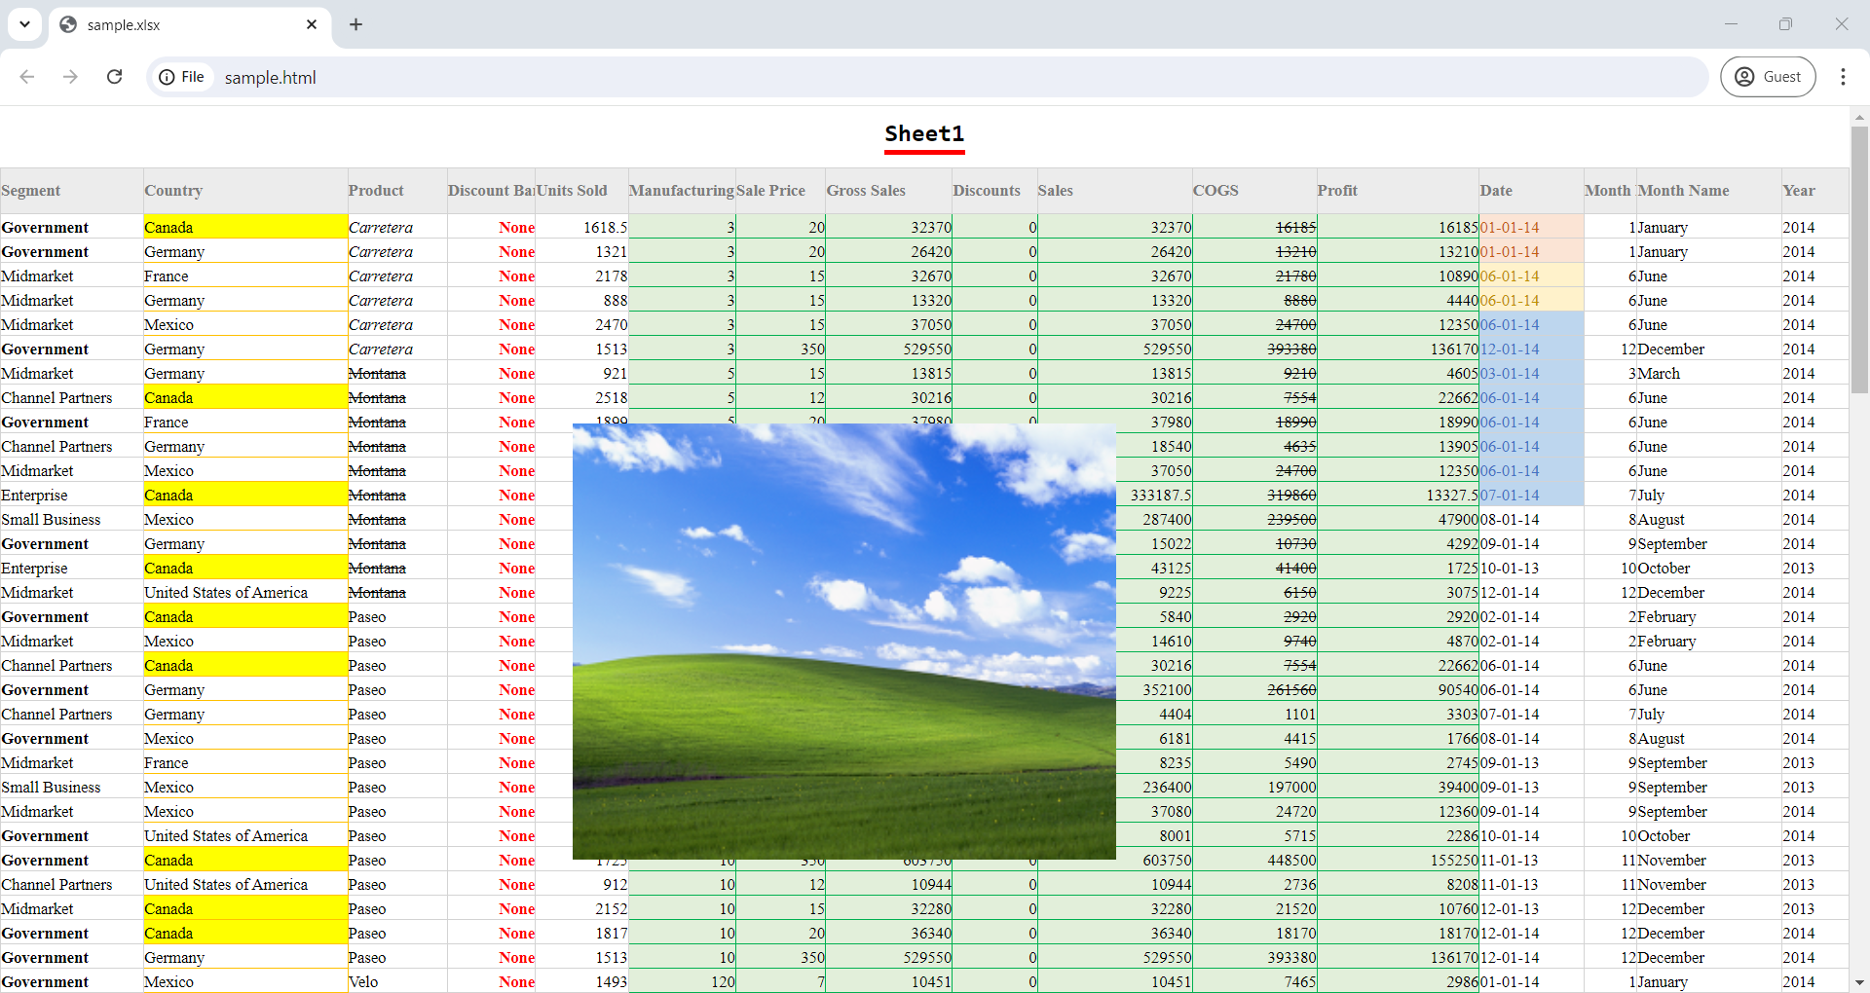Click the Month Name column header

(x=1708, y=191)
